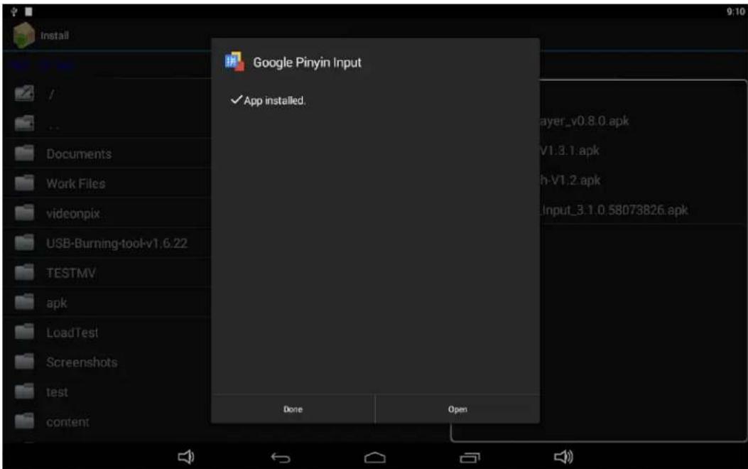Image resolution: width=748 pixels, height=469 pixels.
Task: Tap the home navigation button
Action: pyautogui.click(x=375, y=458)
